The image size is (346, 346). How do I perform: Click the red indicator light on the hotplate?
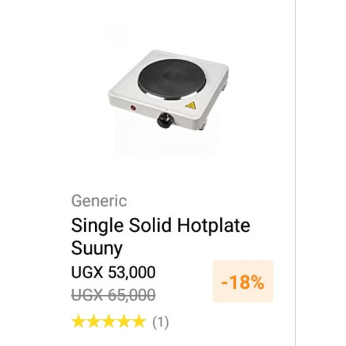click(133, 108)
